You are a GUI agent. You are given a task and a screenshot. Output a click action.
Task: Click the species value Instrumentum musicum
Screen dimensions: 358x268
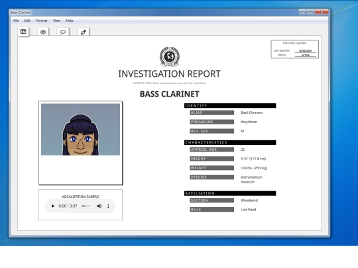[x=251, y=179]
